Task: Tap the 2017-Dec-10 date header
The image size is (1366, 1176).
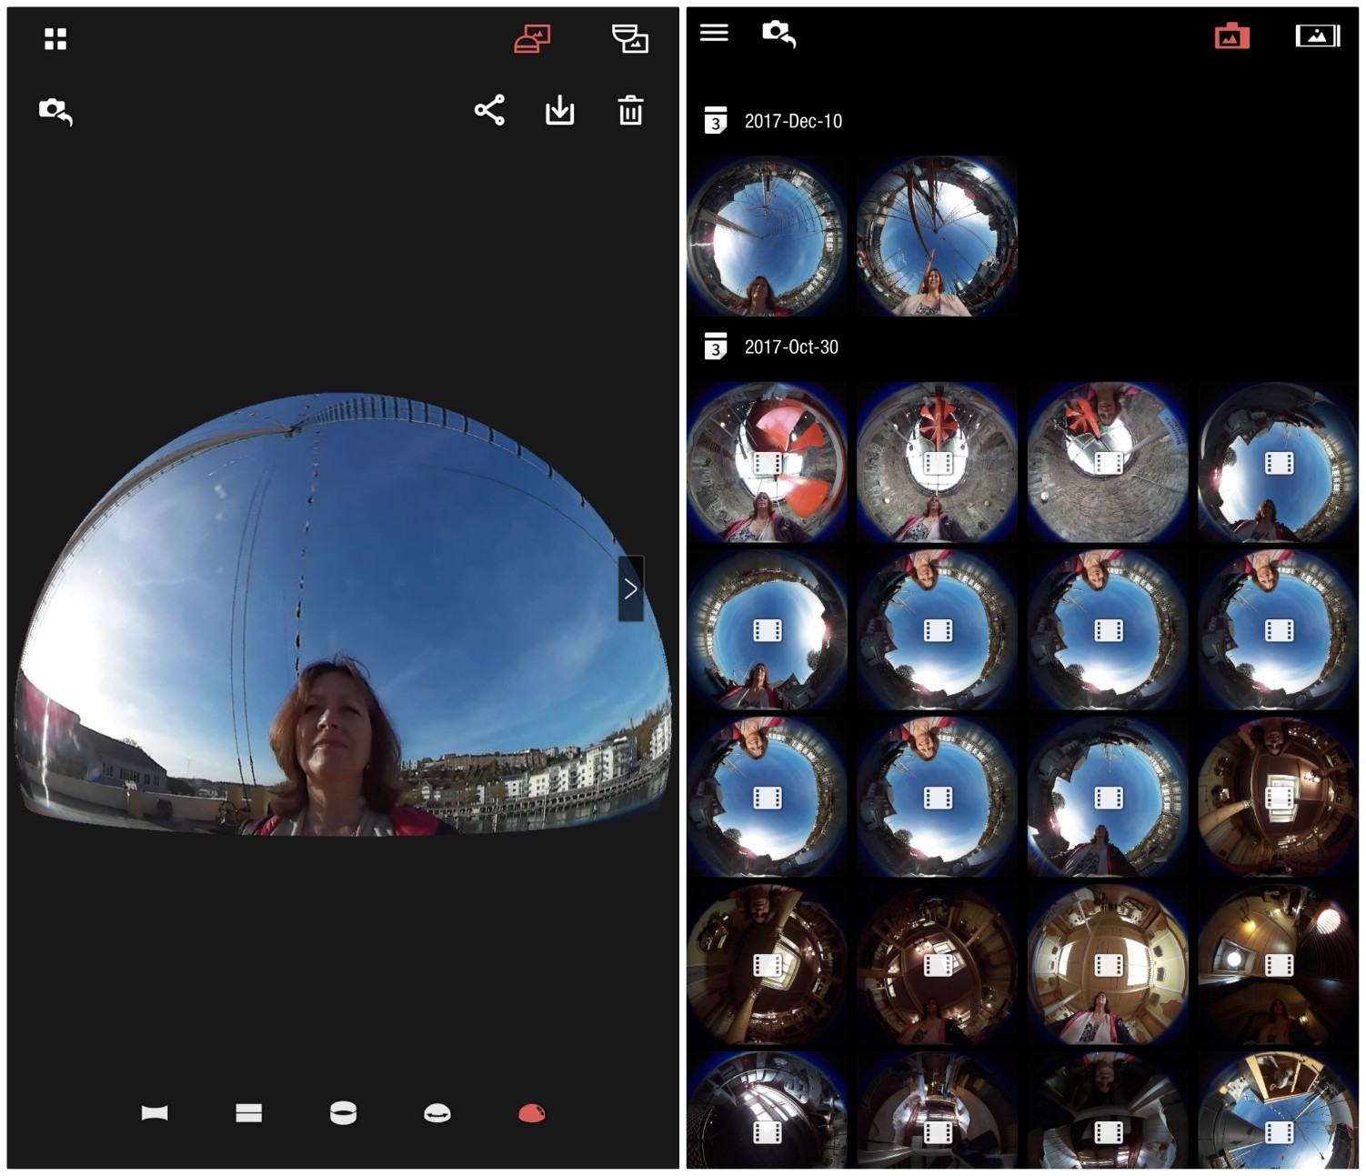Action: (792, 121)
